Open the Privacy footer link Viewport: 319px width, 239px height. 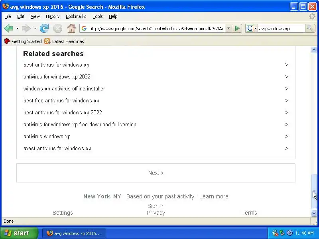pos(156,213)
